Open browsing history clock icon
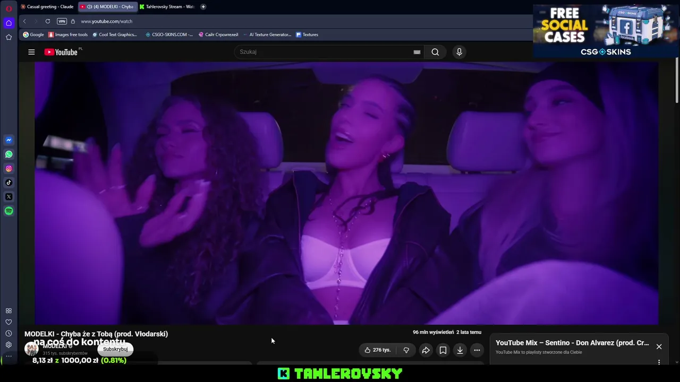 8,333
